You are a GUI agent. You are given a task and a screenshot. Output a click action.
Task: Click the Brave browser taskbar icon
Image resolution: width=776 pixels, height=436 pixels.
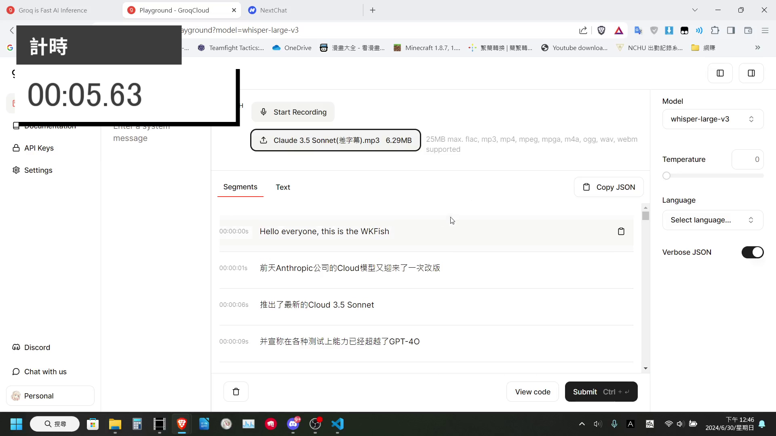182,424
